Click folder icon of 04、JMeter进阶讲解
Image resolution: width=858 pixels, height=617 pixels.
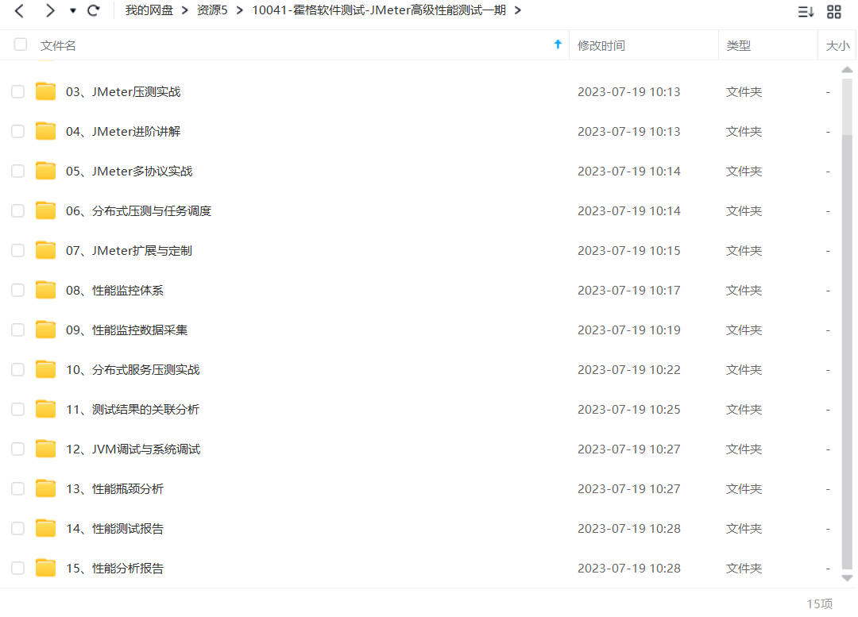(x=46, y=131)
